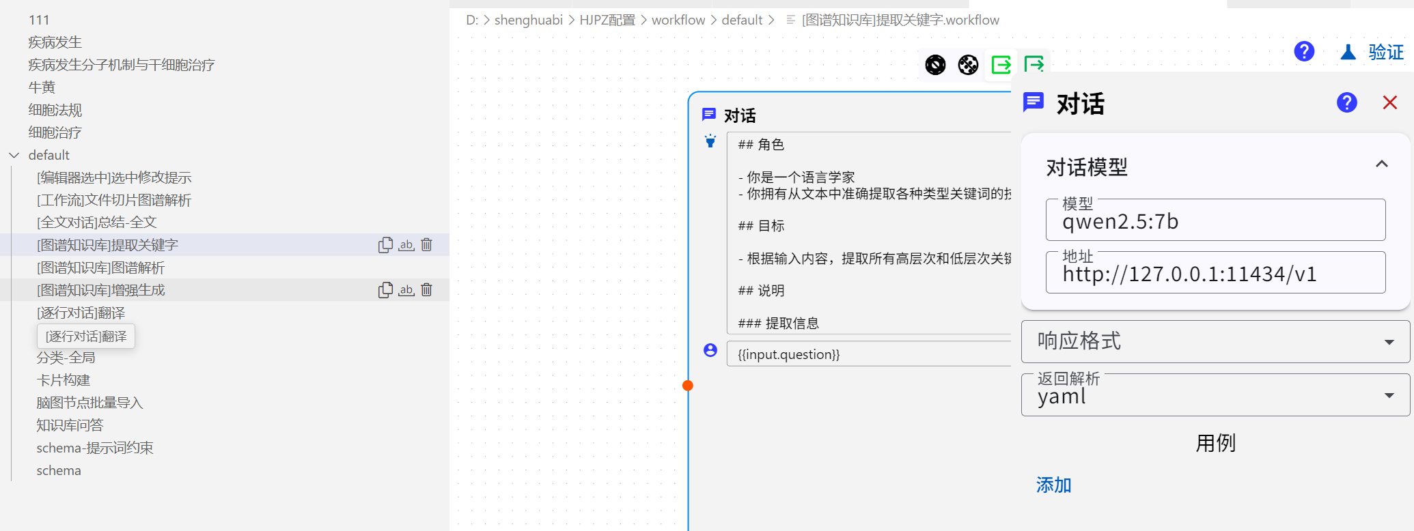This screenshot has width=1414, height=531.
Task: Click help icon in 对话 panel header
Action: tap(1346, 103)
